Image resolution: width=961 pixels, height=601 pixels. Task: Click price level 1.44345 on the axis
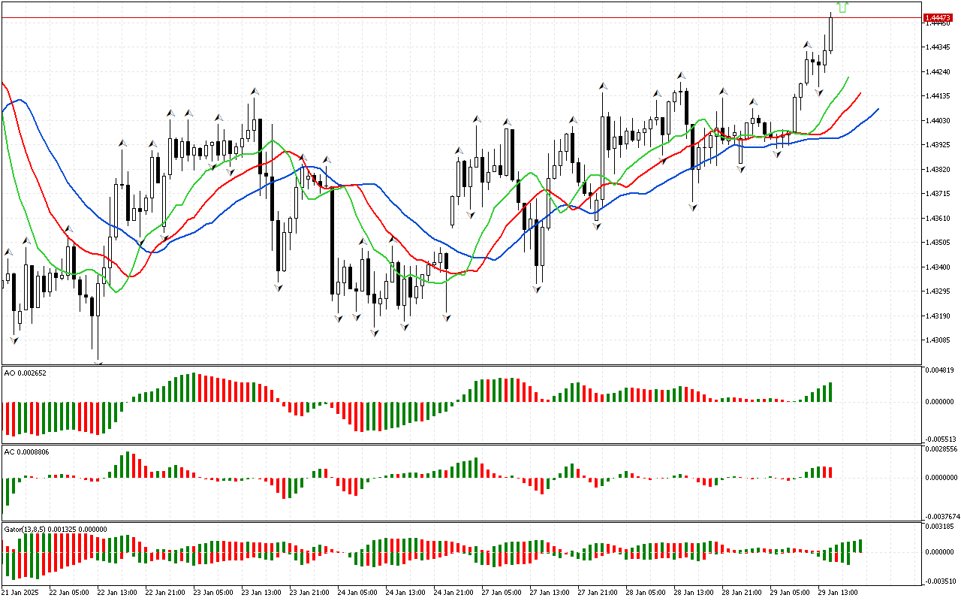(x=938, y=47)
